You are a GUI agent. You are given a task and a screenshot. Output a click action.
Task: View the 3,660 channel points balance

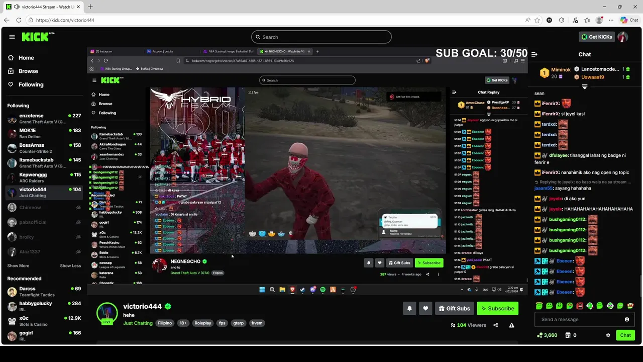547,335
